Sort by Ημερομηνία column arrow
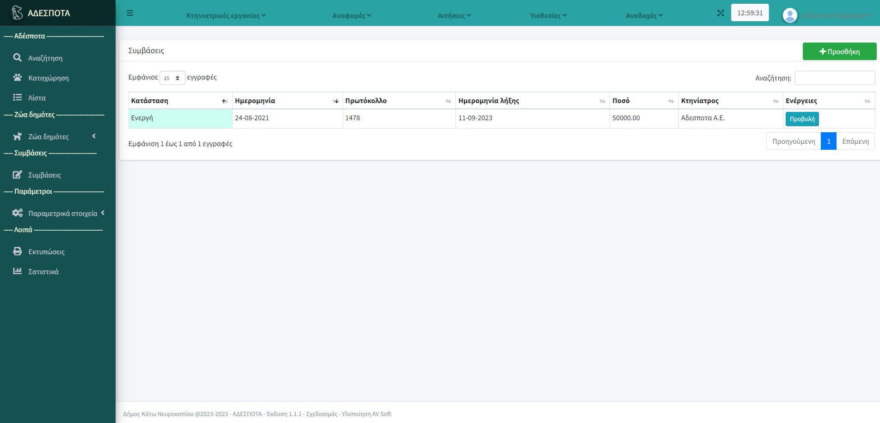The width and height of the screenshot is (880, 423). [335, 101]
